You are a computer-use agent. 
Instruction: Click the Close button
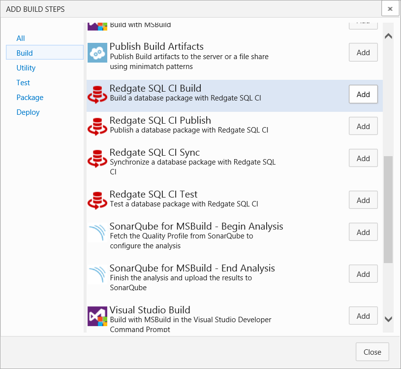click(372, 352)
